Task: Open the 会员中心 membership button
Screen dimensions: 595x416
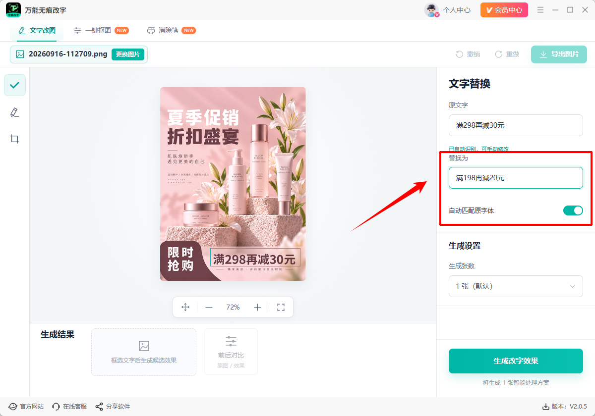Action: (x=504, y=10)
